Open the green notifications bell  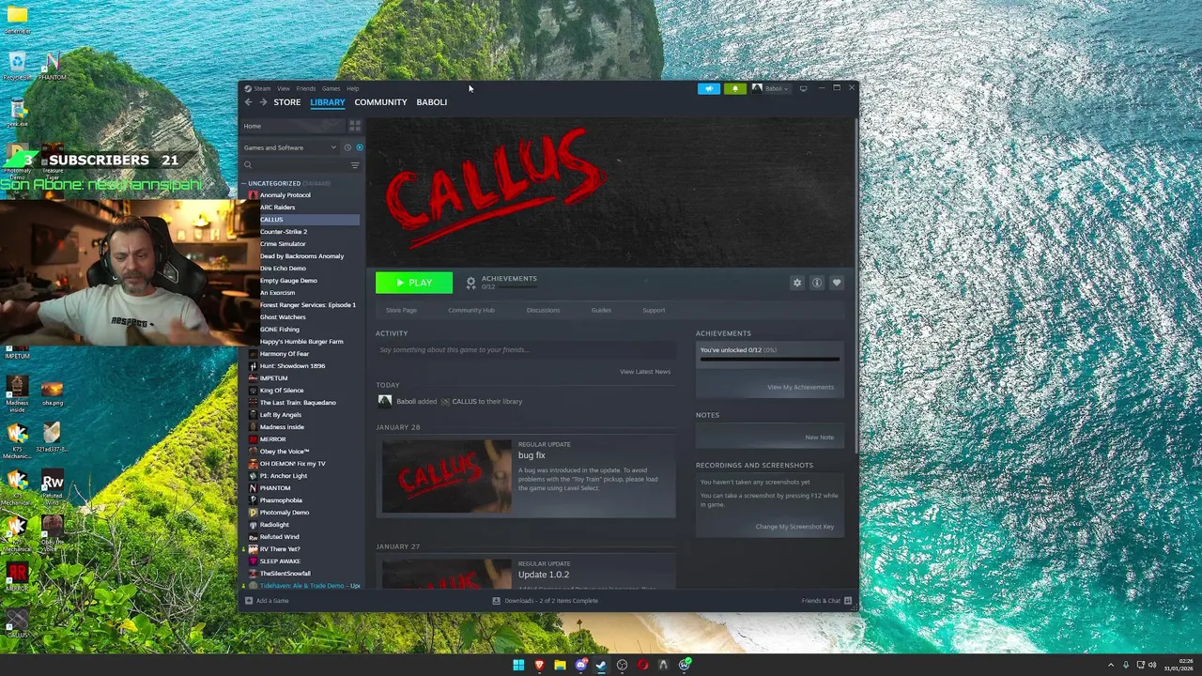735,88
